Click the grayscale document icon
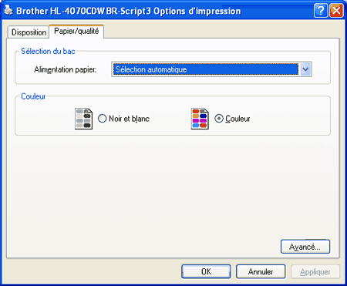 point(83,119)
